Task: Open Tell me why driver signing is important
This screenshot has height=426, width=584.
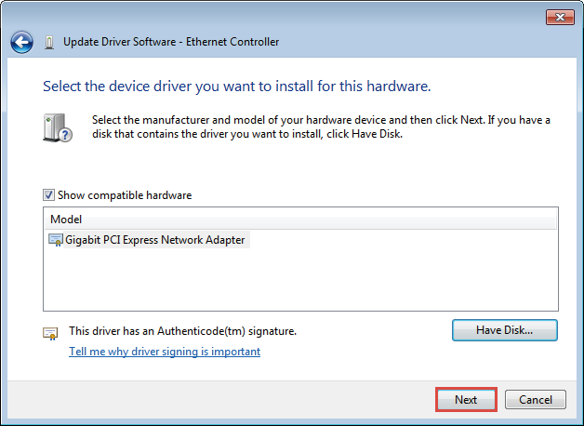Action: (x=165, y=352)
